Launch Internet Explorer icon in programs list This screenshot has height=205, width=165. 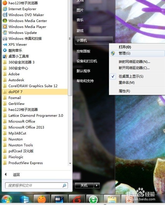(x=5, y=9)
